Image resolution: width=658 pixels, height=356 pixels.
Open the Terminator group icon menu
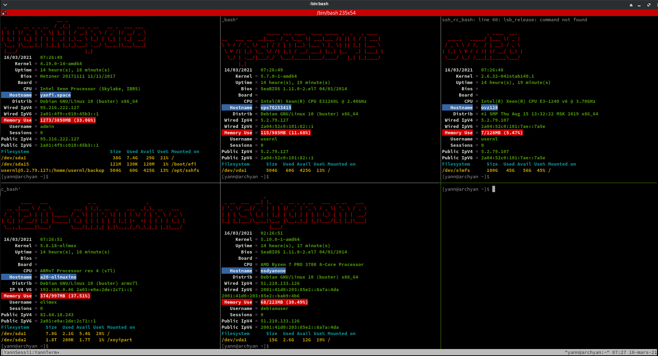pos(4,13)
